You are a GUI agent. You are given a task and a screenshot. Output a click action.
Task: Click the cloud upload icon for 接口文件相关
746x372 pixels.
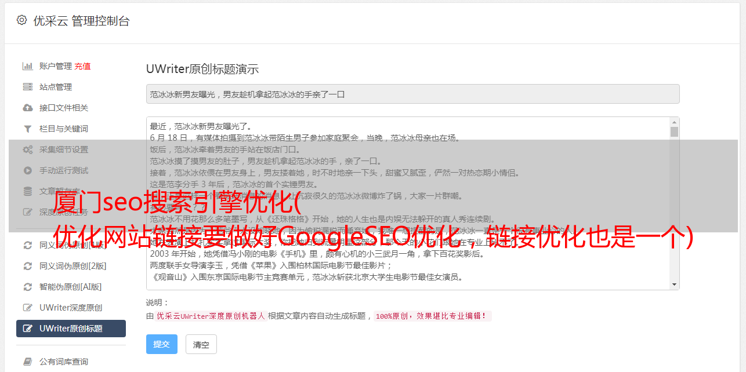point(27,108)
